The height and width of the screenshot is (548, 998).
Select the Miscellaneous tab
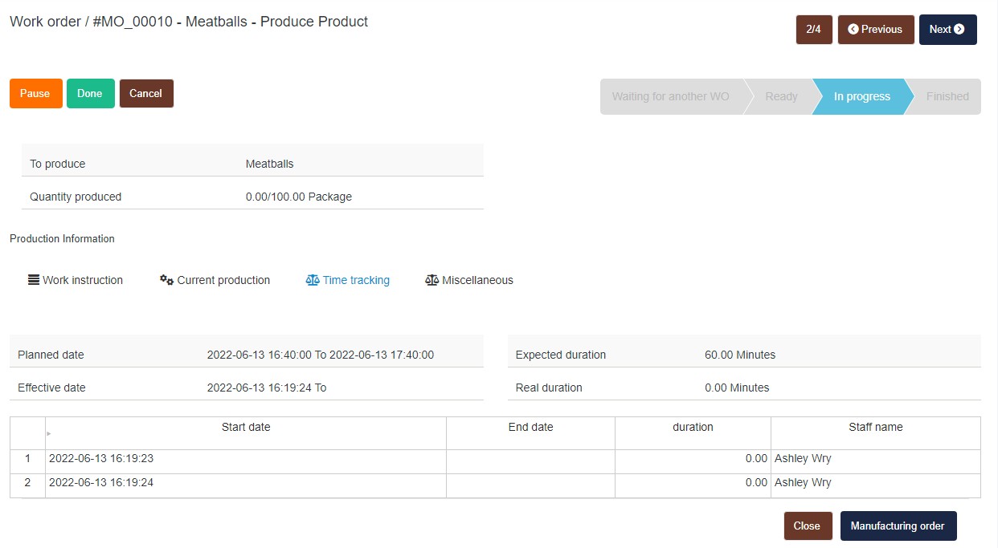477,280
